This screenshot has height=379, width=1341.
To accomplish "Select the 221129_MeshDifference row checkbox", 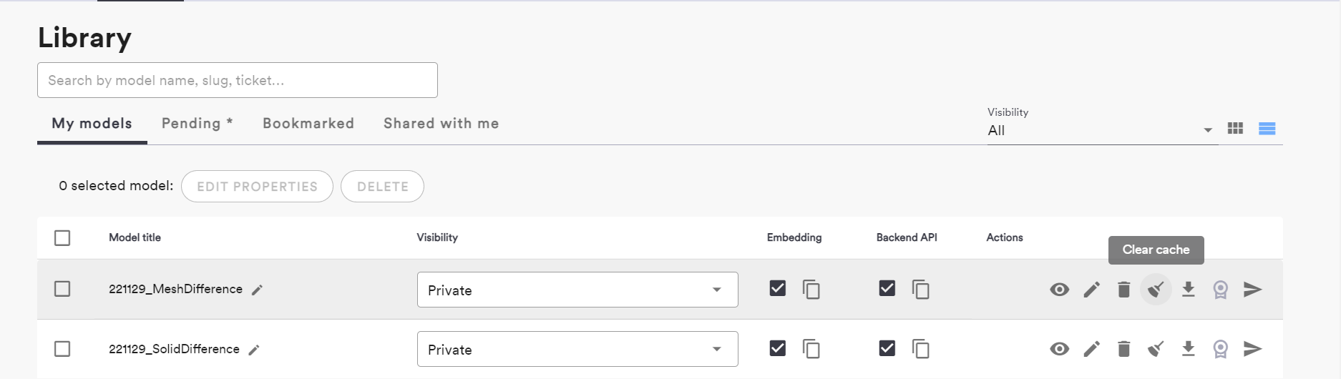I will click(x=62, y=289).
